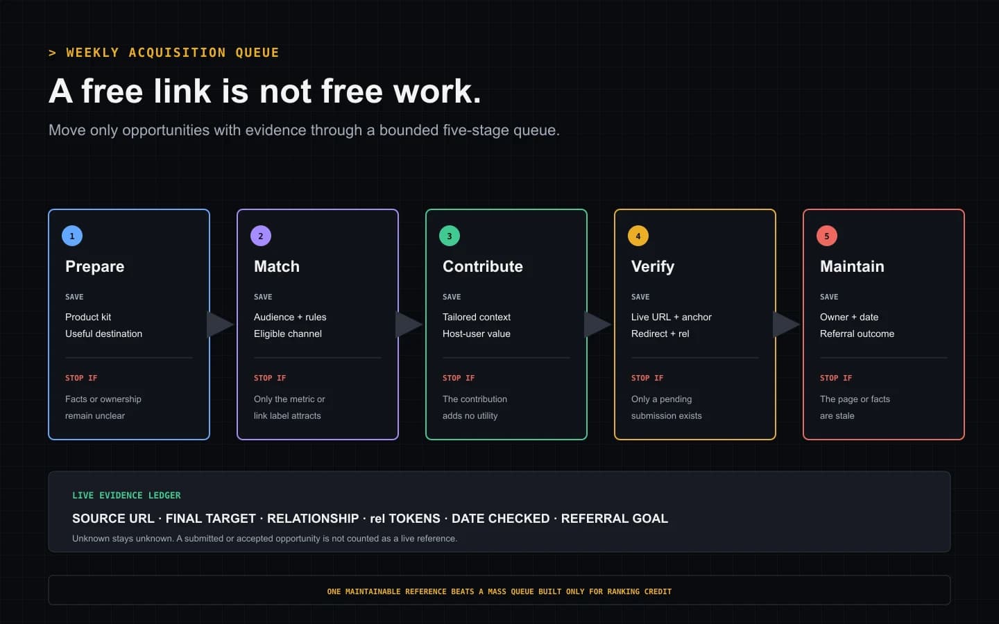This screenshot has width=999, height=624.
Task: Select the Verify stage heading
Action: (x=653, y=267)
